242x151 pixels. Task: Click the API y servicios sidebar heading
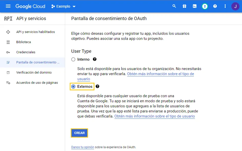click(x=31, y=19)
